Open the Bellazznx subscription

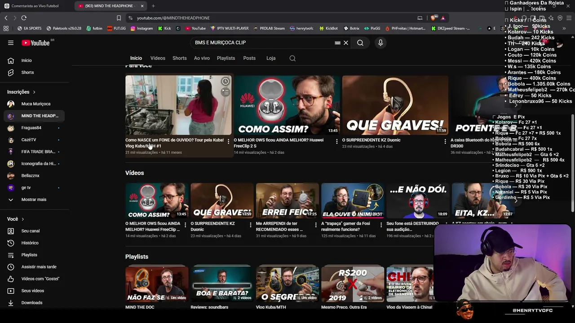pos(34,176)
